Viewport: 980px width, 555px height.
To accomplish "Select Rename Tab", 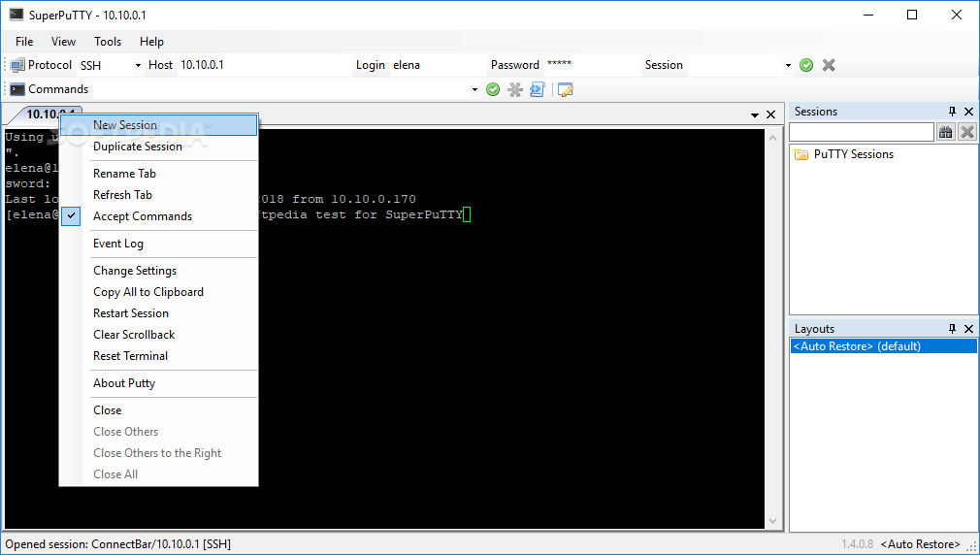I will pos(159,174).
